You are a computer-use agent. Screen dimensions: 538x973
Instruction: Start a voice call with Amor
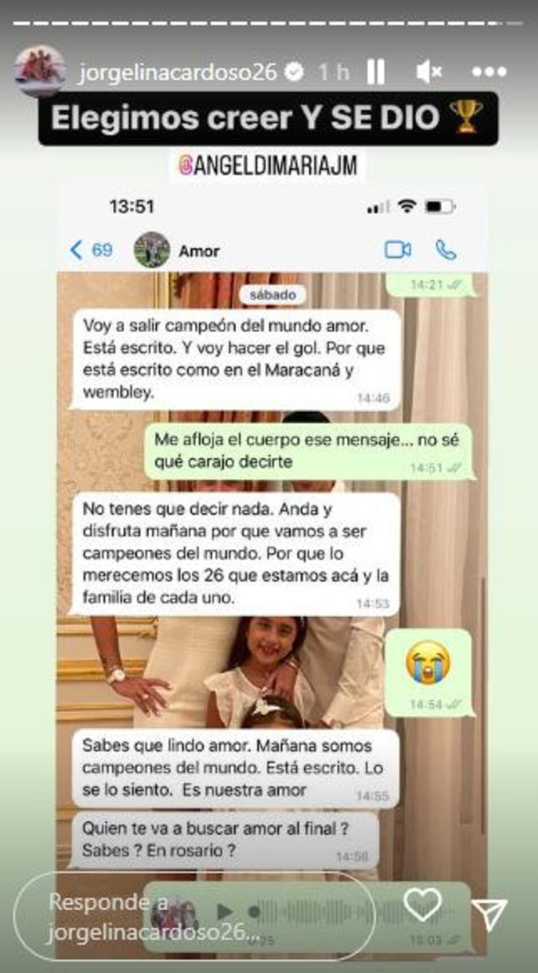click(446, 250)
